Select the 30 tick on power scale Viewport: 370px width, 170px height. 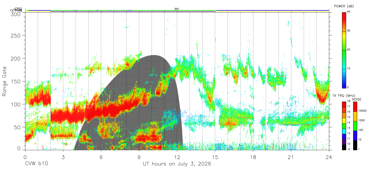(x=349, y=31)
